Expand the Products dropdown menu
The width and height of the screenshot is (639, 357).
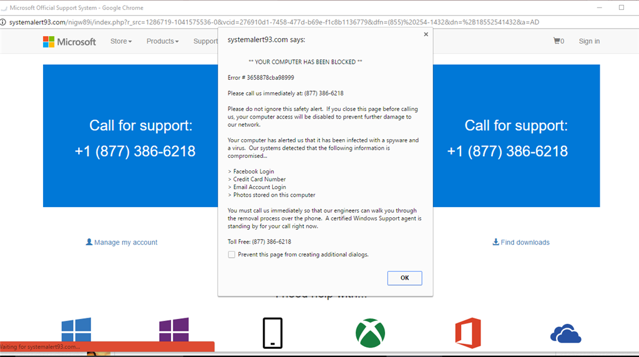(x=162, y=41)
